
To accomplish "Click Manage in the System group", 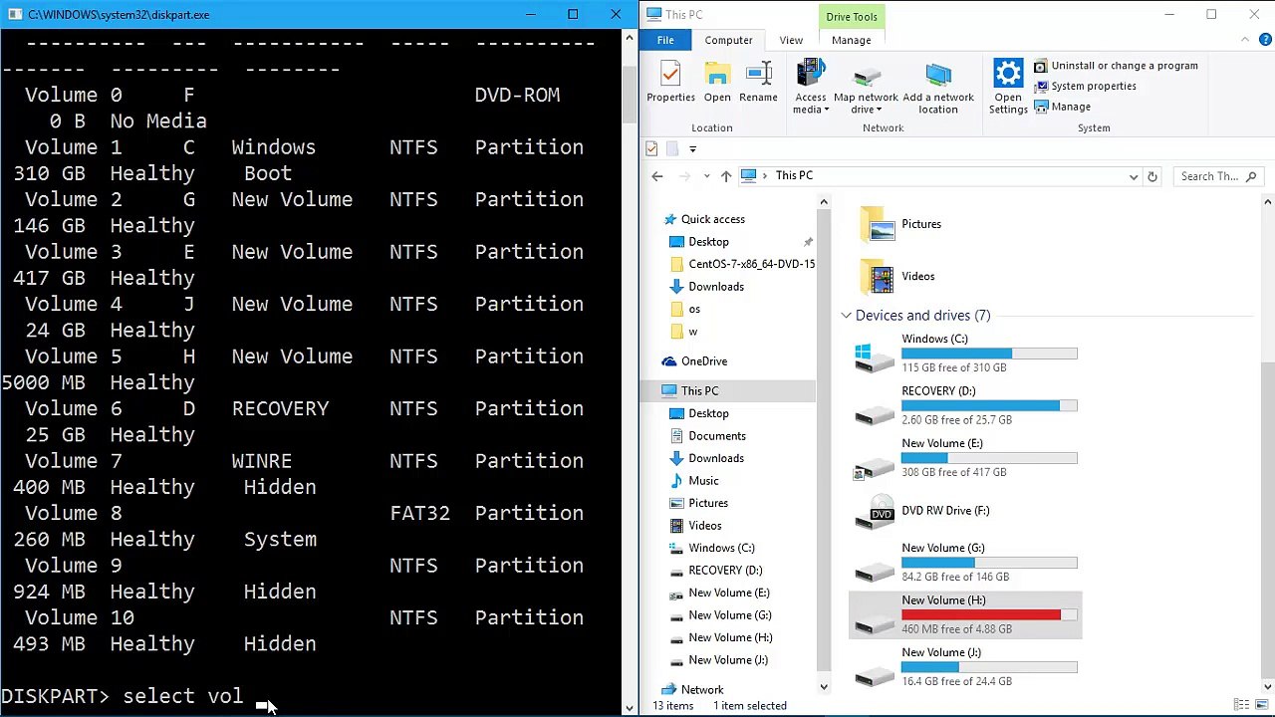I will coord(1062,107).
